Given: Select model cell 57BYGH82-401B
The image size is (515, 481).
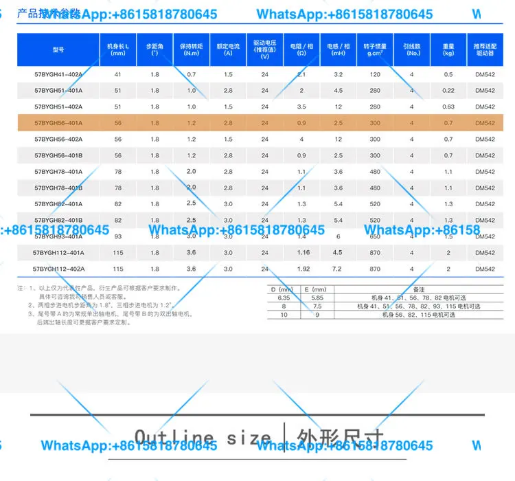Looking at the screenshot, I should point(58,221).
